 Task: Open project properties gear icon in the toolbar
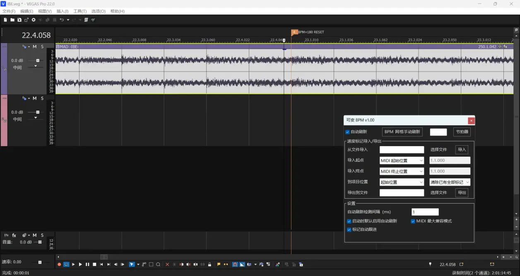tap(34, 20)
